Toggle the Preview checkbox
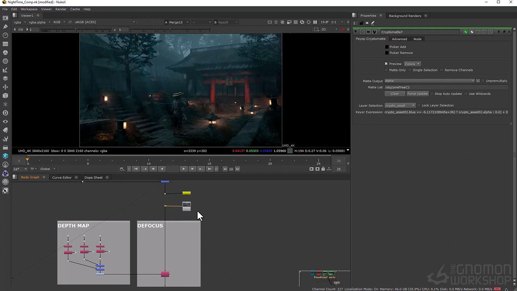 coord(386,64)
